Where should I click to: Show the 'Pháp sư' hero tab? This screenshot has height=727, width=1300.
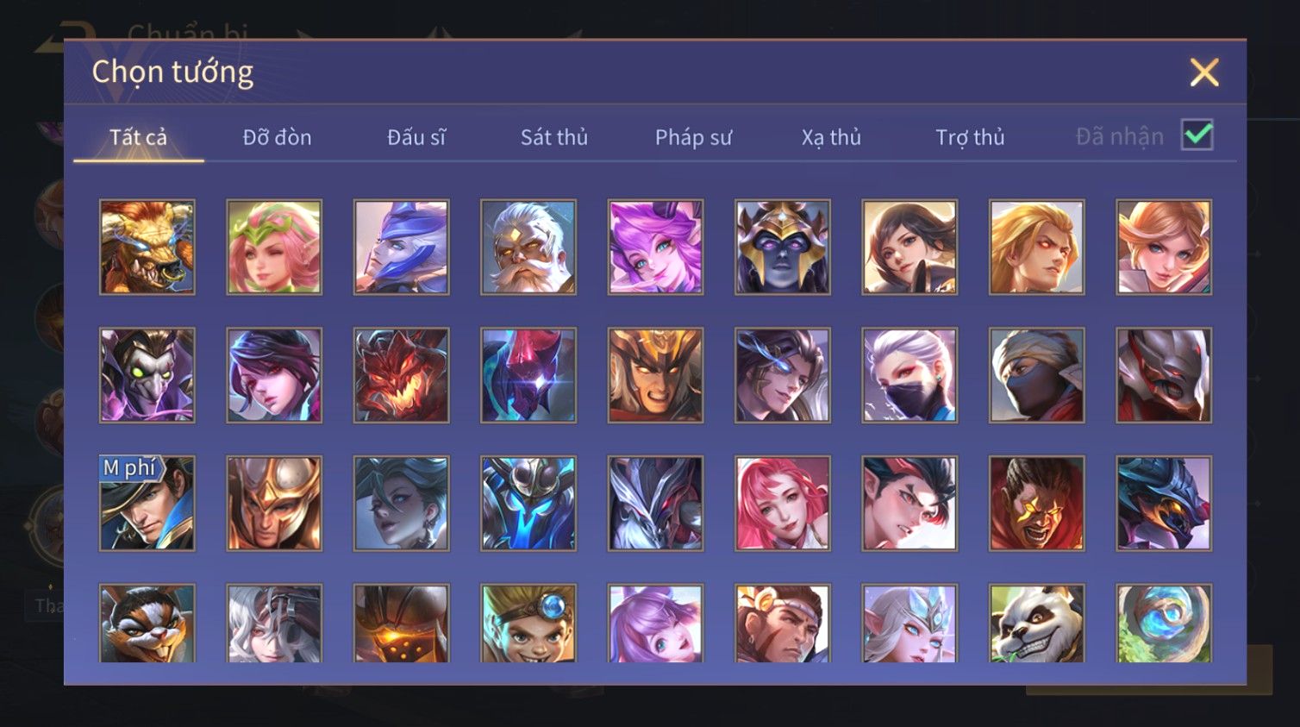pos(693,137)
